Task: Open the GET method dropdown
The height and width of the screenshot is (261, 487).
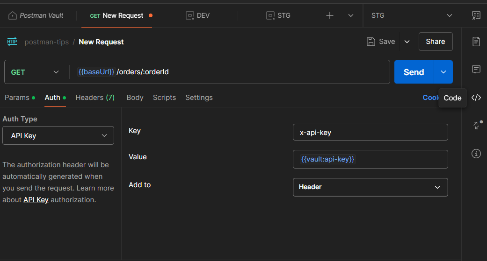Action: 35,72
